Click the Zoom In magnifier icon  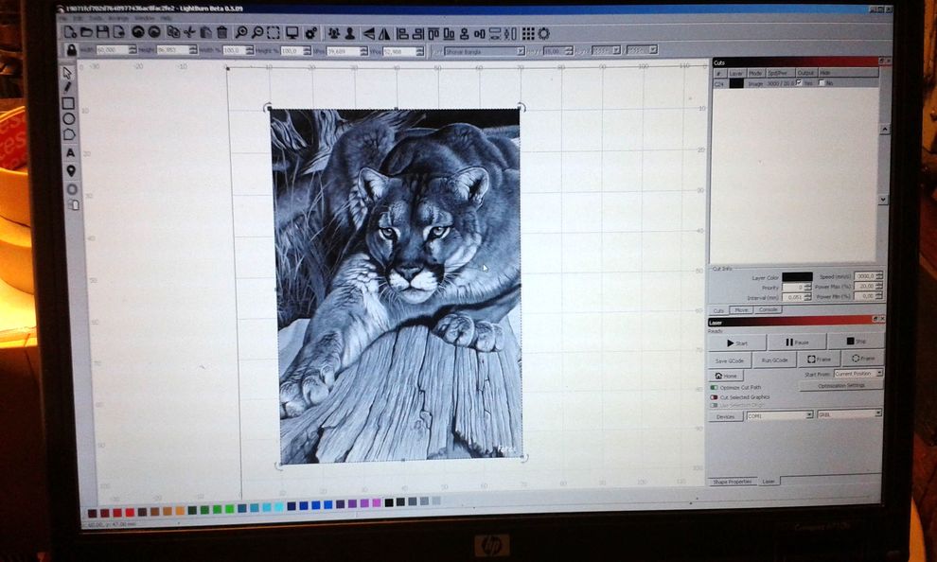tap(242, 32)
